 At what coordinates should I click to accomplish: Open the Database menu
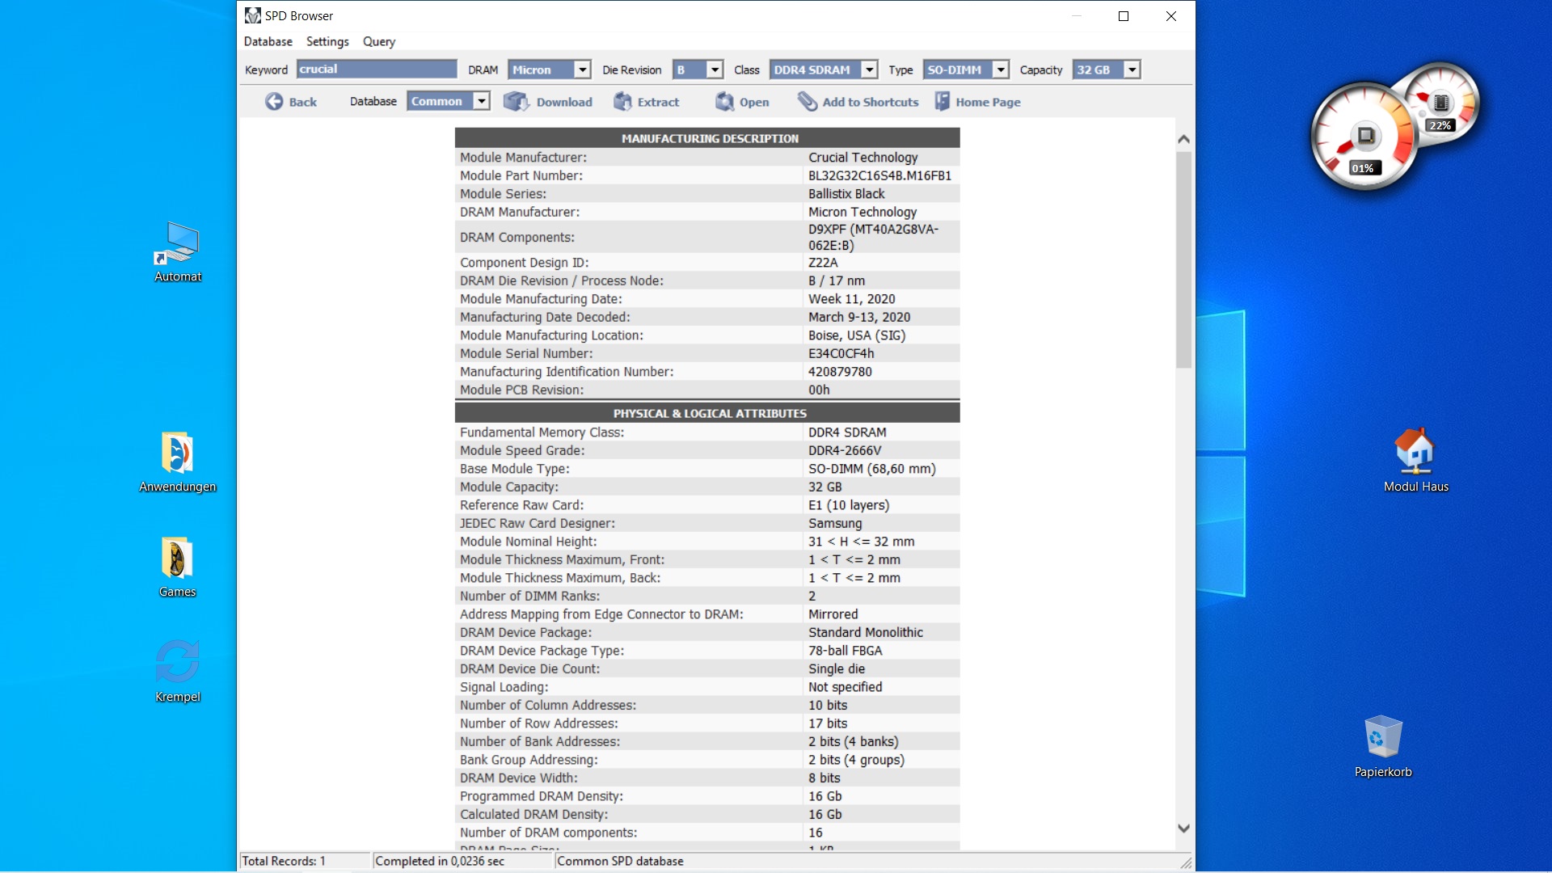268,41
